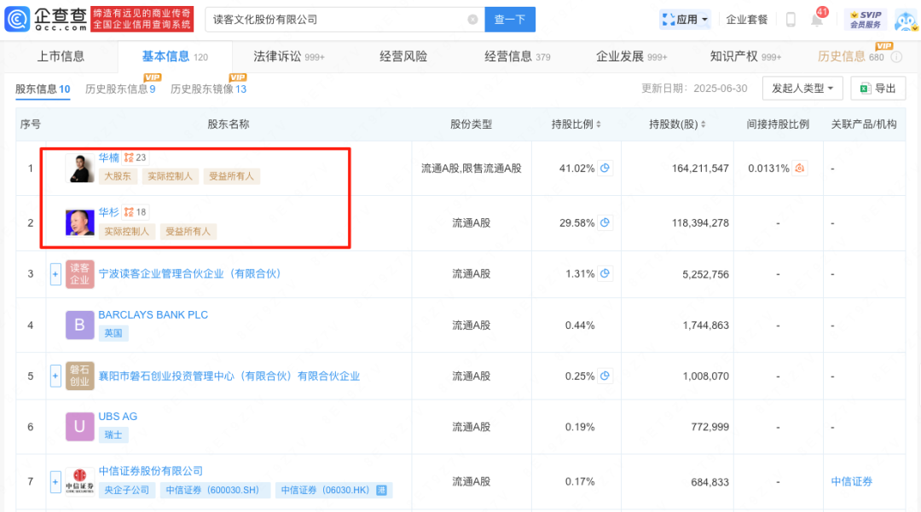Open shareholding chart icon beside 1.31%
921x512 pixels.
tap(605, 273)
